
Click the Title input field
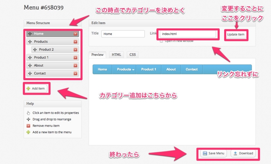(123, 34)
